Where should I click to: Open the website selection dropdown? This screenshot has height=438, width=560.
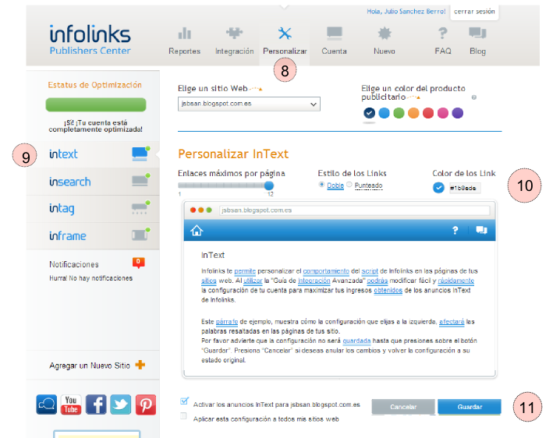[249, 104]
